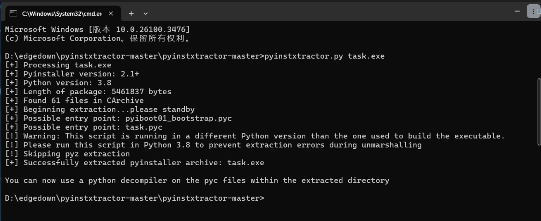Click 'Length of package: 5461837 bytes' line
Image resolution: width=541 pixels, height=221 pixels.
click(x=97, y=92)
